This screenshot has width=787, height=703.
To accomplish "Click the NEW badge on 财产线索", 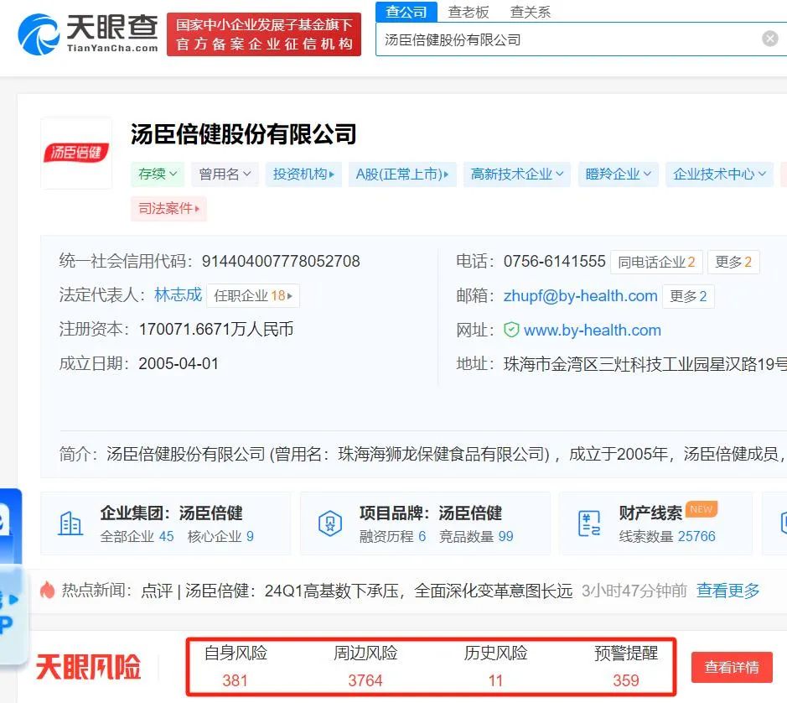I will 702,509.
